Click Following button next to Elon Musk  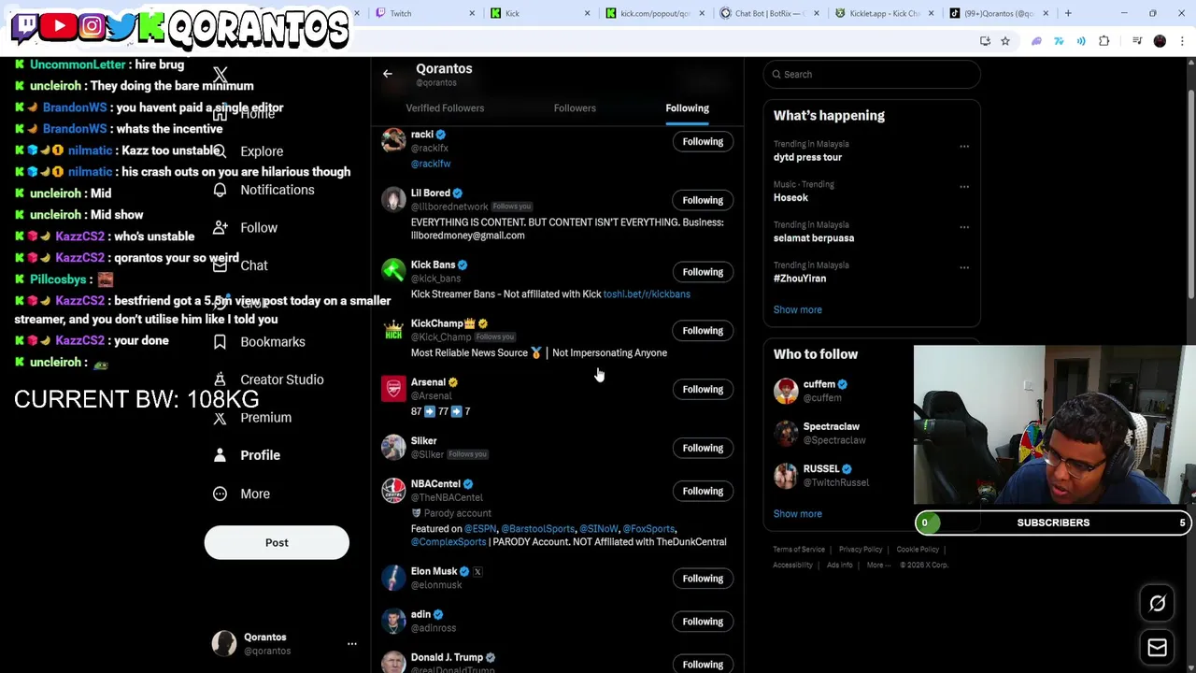click(703, 579)
